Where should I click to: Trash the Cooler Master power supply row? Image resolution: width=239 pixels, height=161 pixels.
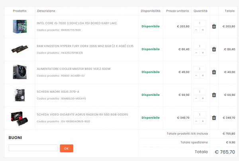coord(214,72)
